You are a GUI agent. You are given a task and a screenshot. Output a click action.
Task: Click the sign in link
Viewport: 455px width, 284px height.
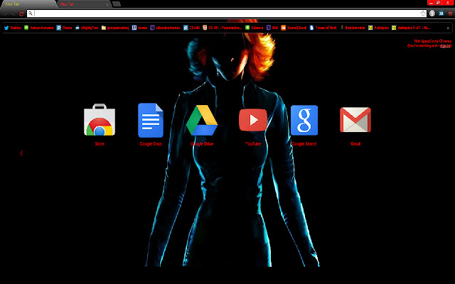(x=446, y=45)
